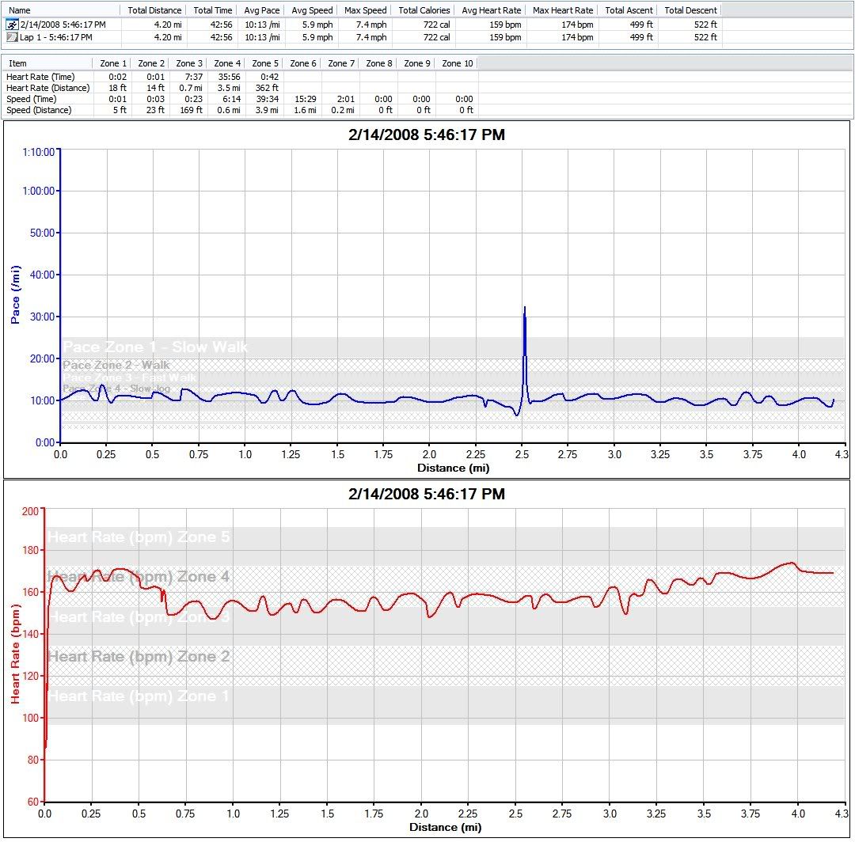Sort by the Total Distance column header
Viewport: 855px width, 842px height.
[154, 10]
